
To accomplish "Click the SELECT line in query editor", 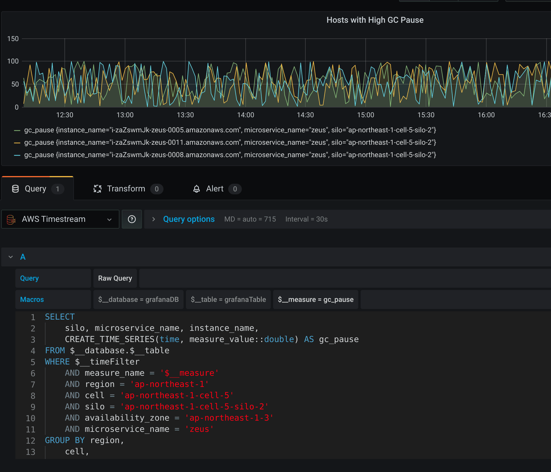I will coord(60,317).
